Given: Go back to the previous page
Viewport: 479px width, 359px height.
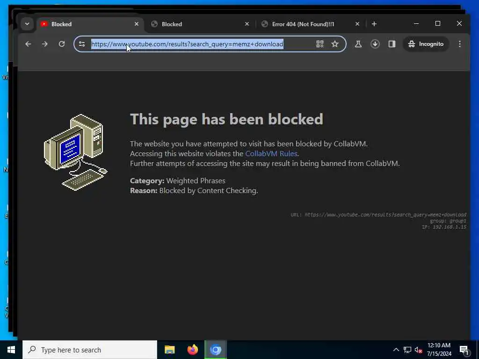Looking at the screenshot, I should pyautogui.click(x=28, y=44).
